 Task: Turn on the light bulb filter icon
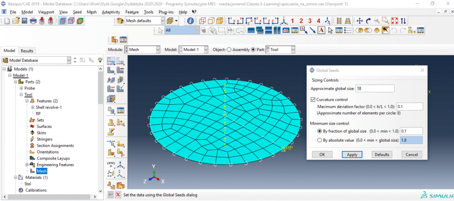pos(100,60)
